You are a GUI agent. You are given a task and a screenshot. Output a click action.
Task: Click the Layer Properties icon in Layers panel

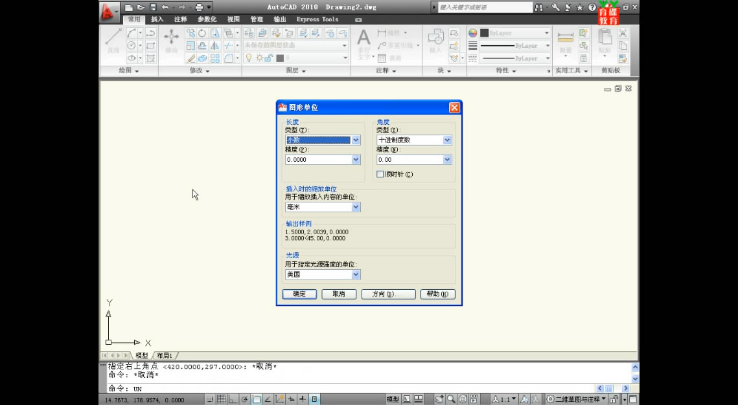point(249,33)
